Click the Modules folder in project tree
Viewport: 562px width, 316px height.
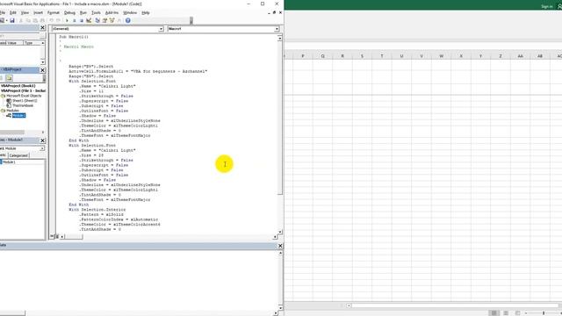[10, 111]
